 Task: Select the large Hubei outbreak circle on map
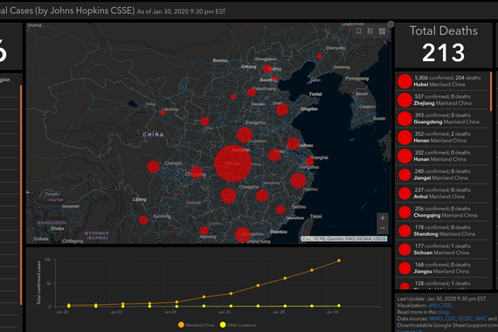233,163
